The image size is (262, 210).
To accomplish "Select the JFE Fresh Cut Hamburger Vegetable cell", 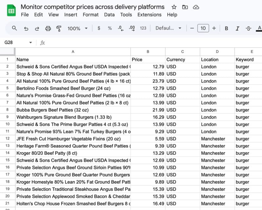I will tap(73, 139).
